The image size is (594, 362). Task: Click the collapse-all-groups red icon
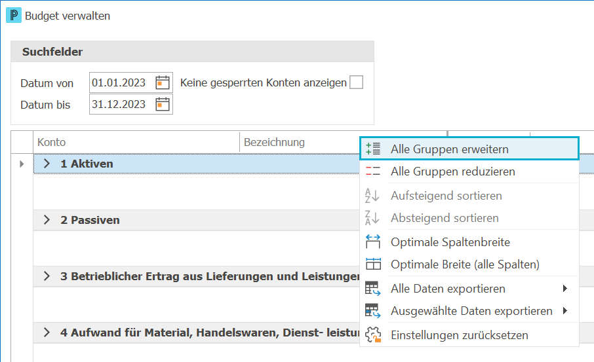click(x=373, y=172)
